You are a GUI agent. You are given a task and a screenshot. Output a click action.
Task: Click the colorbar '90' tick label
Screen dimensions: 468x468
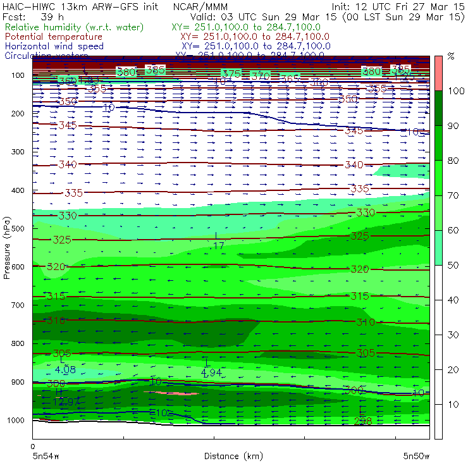[453, 126]
